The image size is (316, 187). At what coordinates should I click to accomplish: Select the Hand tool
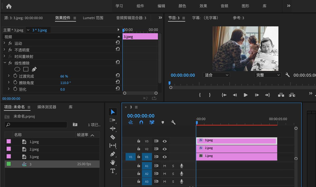click(x=113, y=162)
